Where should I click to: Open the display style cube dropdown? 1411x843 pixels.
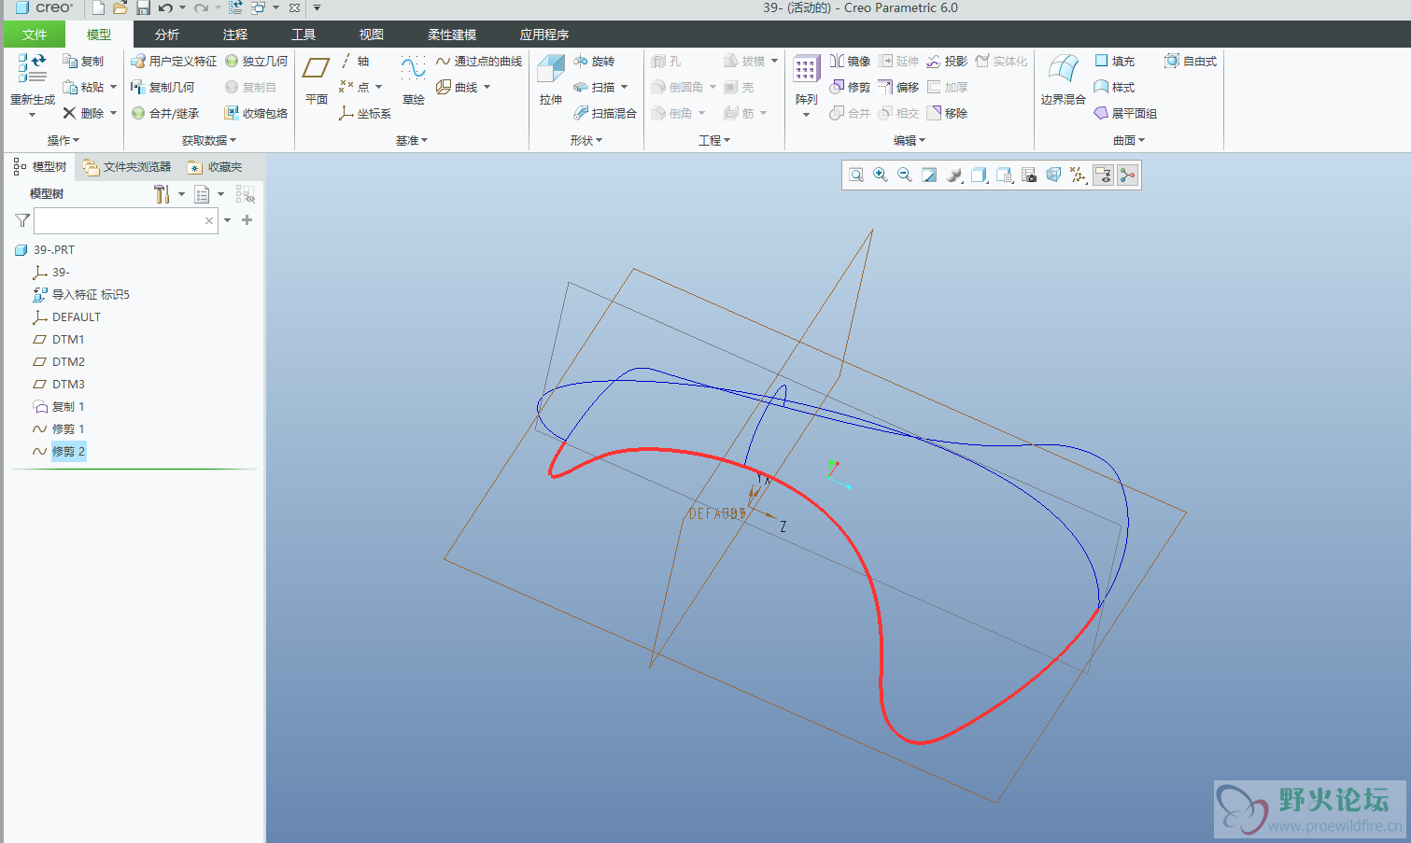(979, 175)
